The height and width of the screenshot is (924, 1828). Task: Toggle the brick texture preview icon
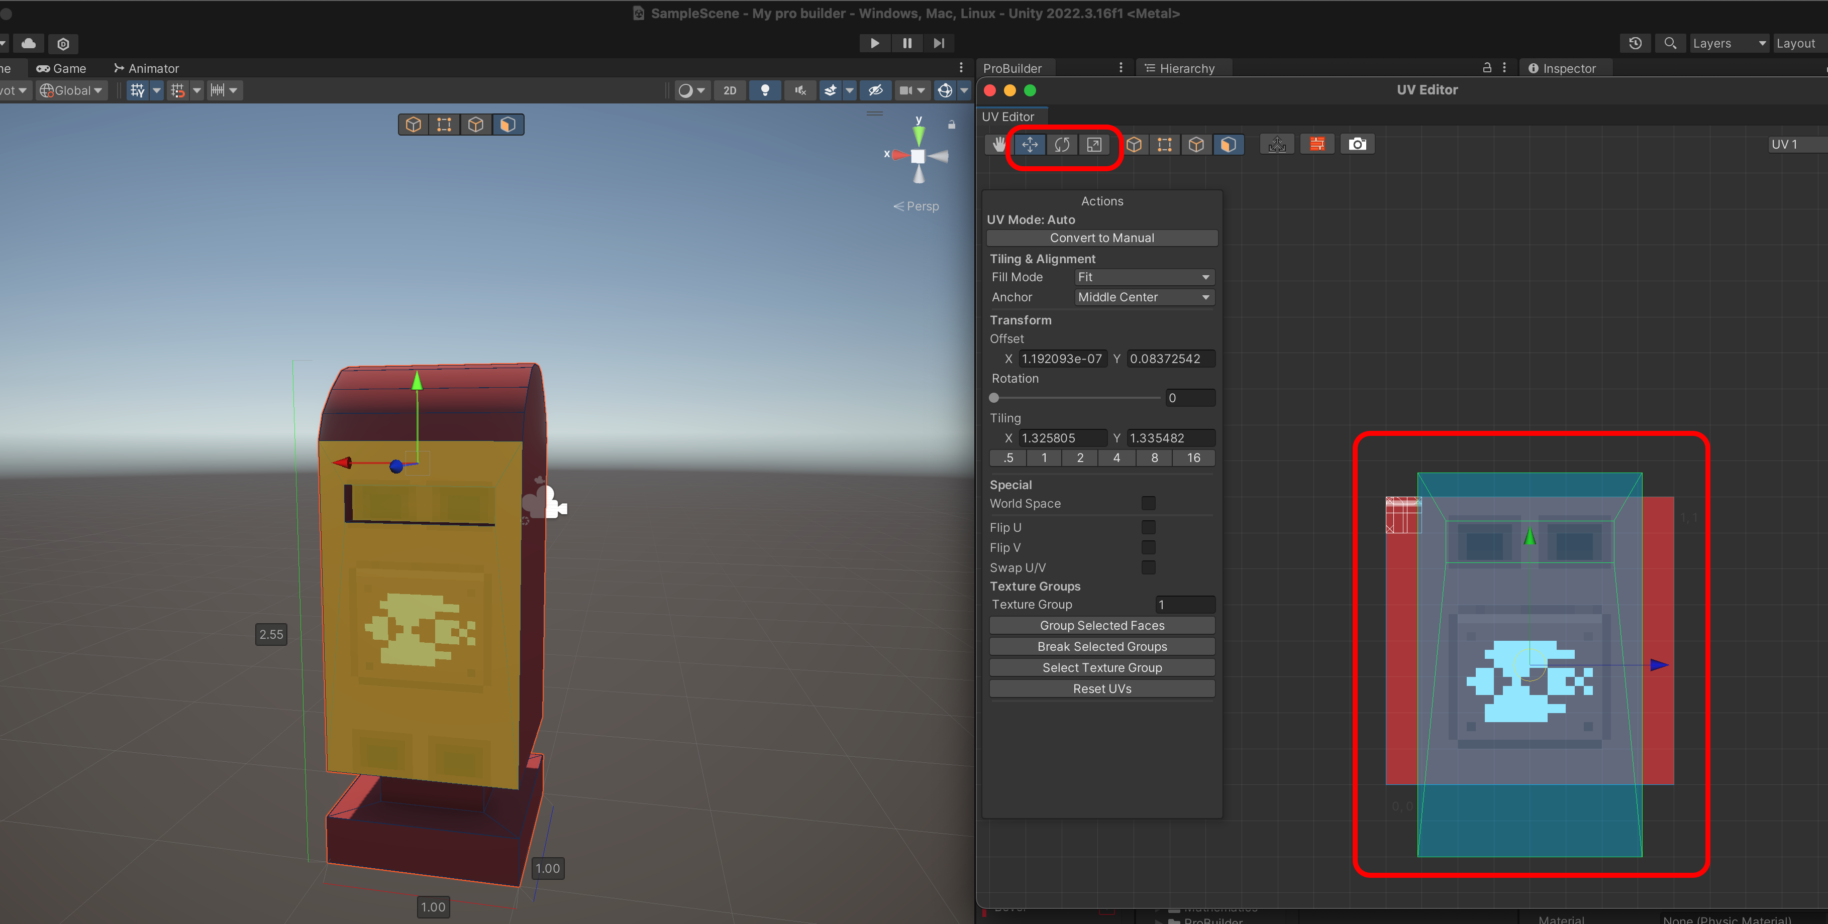pyautogui.click(x=1317, y=145)
